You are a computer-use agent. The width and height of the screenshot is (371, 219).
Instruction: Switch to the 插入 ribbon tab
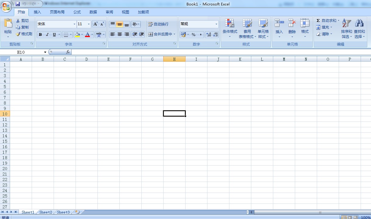coord(37,12)
